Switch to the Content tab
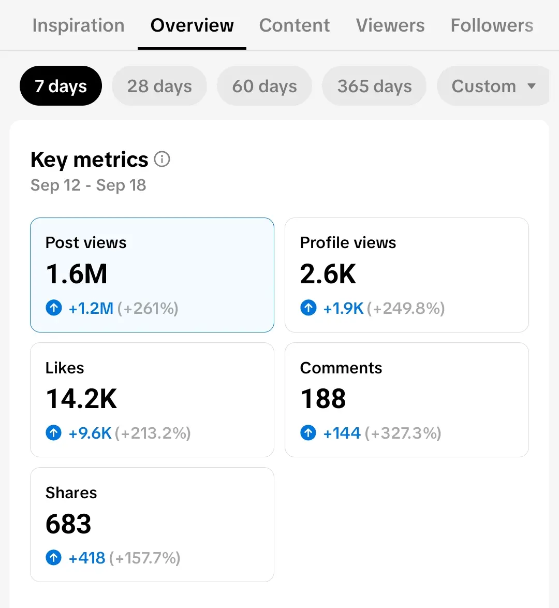Viewport: 559px width, 608px height. point(294,25)
